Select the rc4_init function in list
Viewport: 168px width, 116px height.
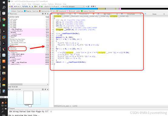tap(13, 47)
